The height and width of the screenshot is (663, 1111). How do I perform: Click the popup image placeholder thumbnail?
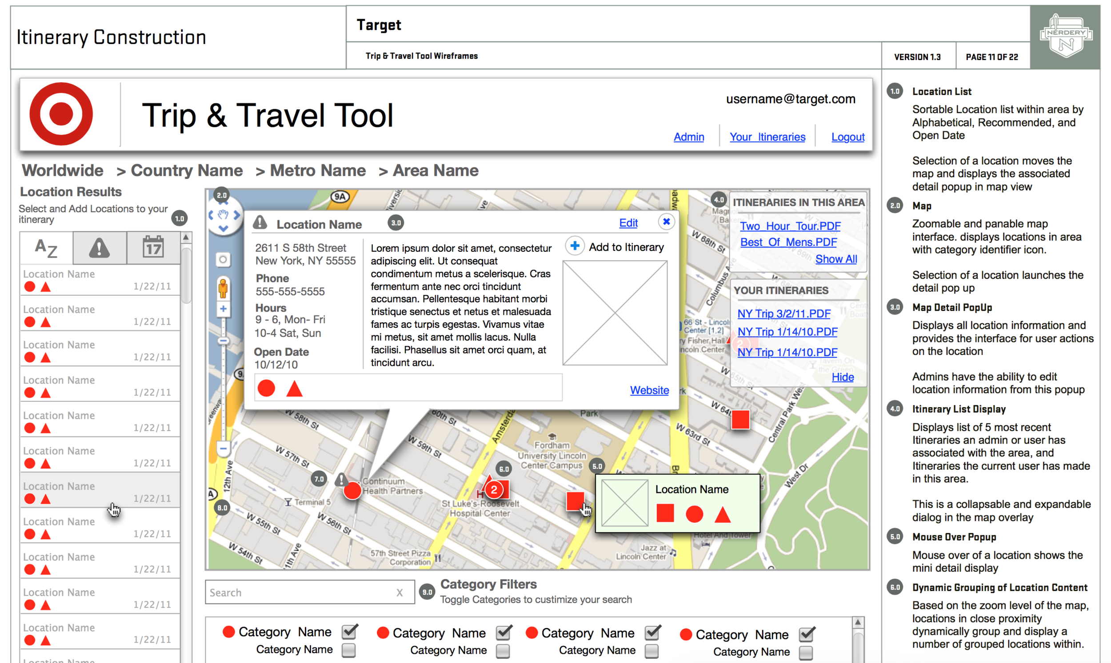coord(615,313)
